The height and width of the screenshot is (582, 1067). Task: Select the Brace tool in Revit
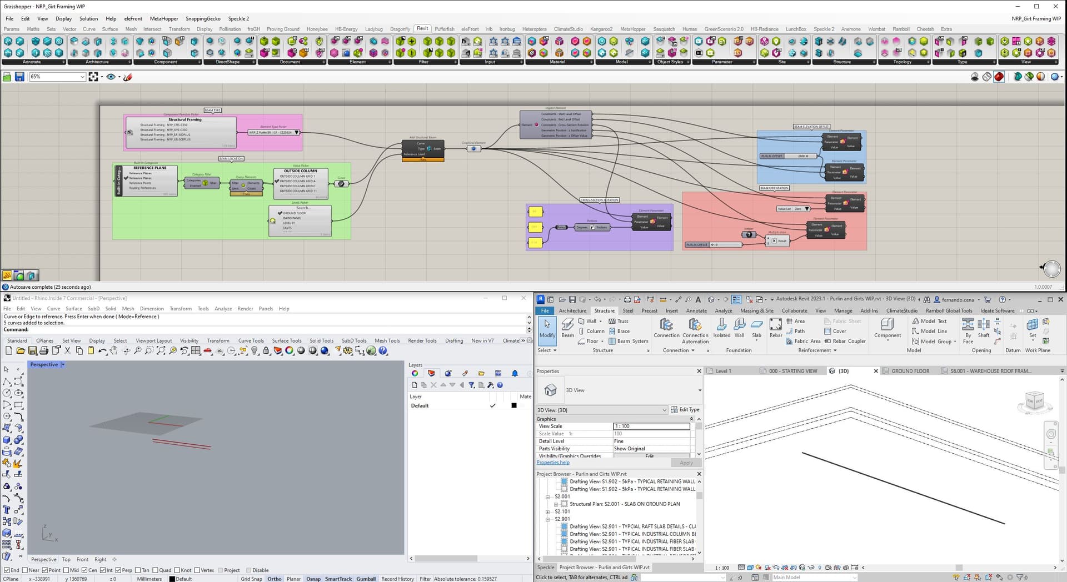[619, 331]
